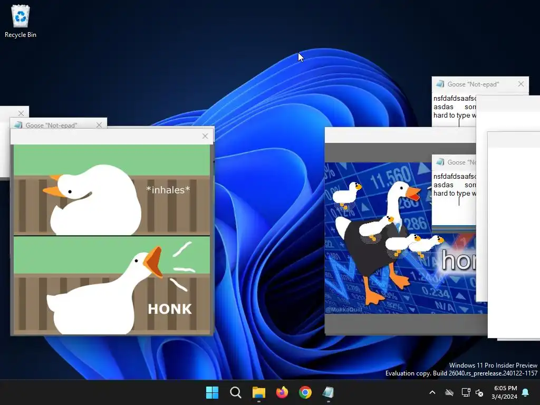Open the OneDrive cloud tray icon

(449, 392)
